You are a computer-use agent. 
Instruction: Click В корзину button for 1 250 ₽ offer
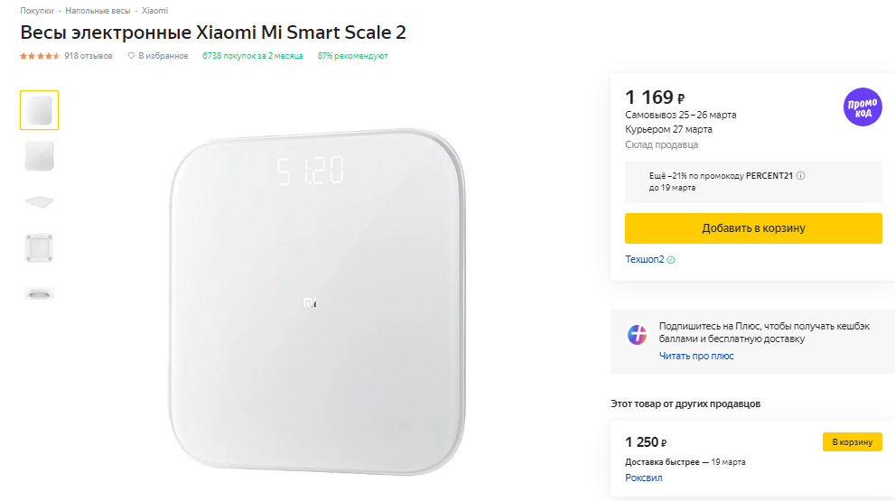click(x=852, y=442)
